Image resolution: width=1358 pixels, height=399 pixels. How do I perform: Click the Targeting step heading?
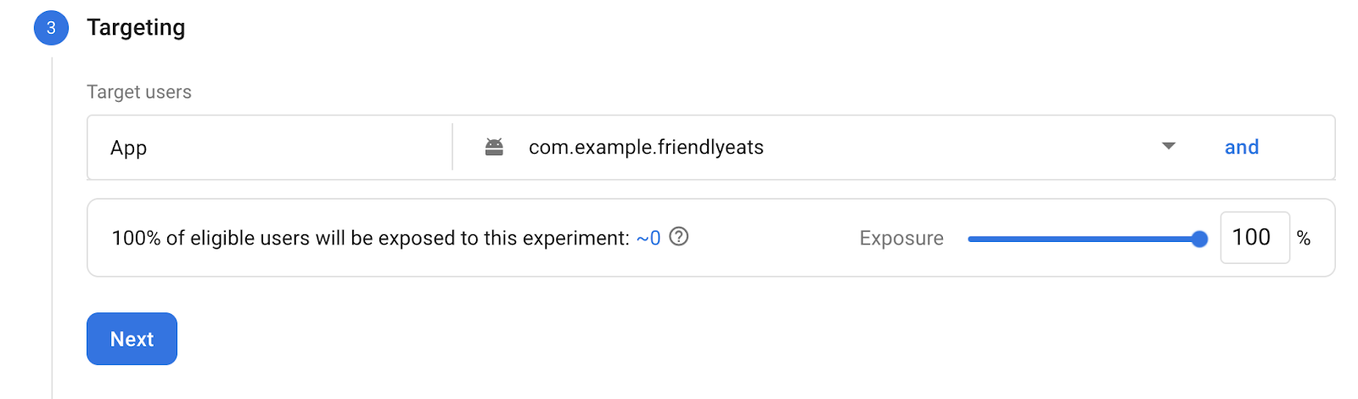tap(136, 28)
